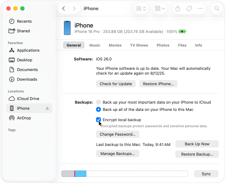Go forward with the right chevron button
This screenshot has height=184, width=226.
pos(74,8)
